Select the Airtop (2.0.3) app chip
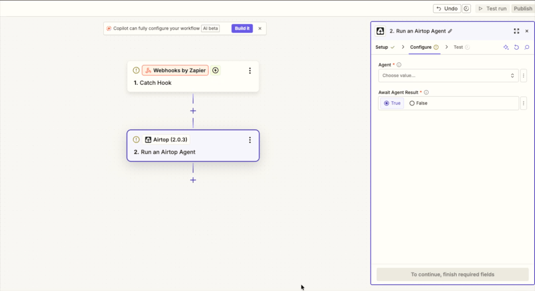Image resolution: width=535 pixels, height=291 pixels. (166, 140)
